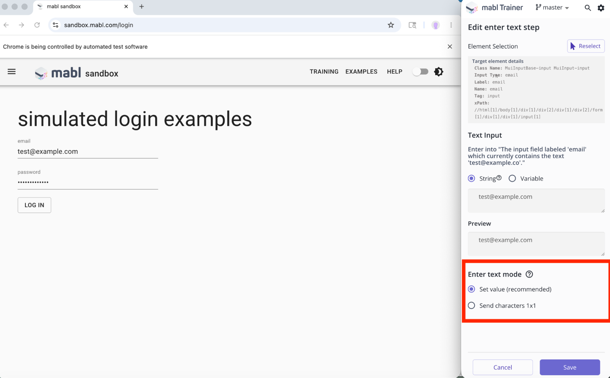Click the Reselect element button
610x378 pixels.
[x=586, y=46]
